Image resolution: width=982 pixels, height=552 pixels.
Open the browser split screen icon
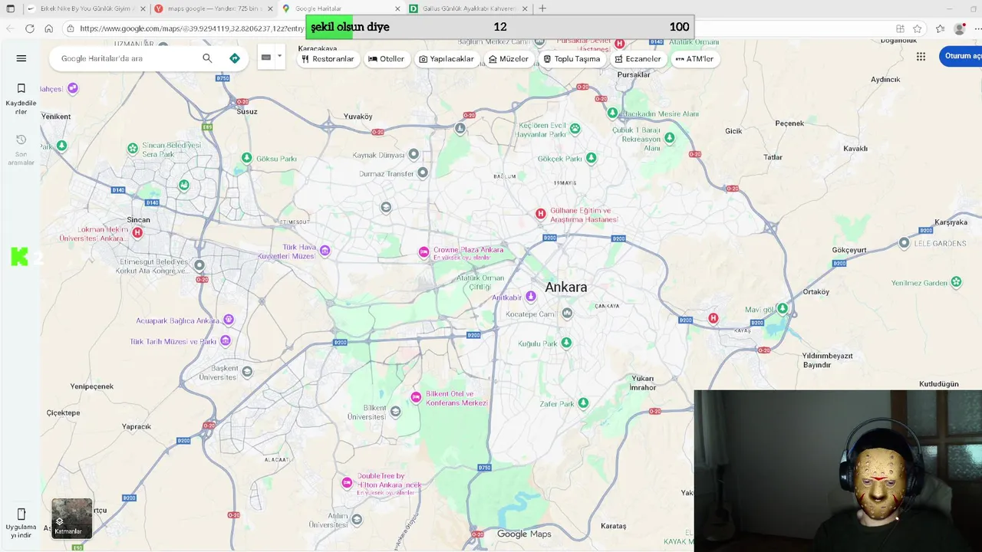(x=900, y=28)
